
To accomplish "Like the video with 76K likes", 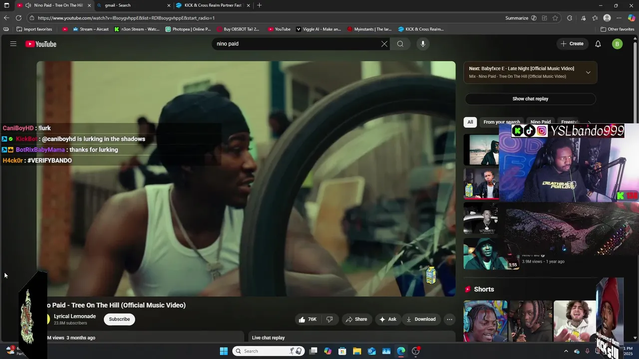I will [x=308, y=319].
